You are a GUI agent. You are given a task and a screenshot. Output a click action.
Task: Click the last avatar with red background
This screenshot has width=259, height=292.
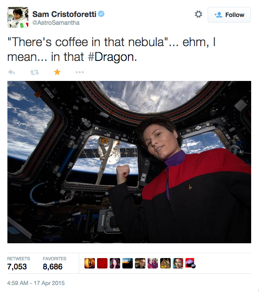point(190,263)
